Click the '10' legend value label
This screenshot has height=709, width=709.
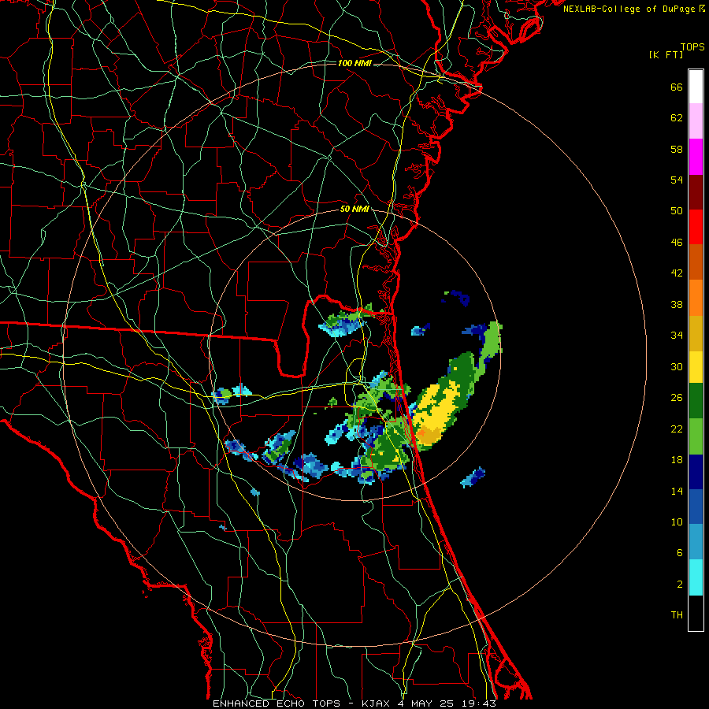[x=677, y=522]
